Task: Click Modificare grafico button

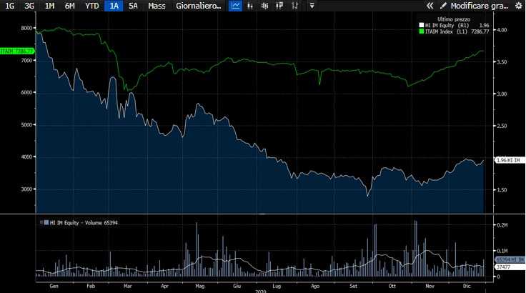Action: click(479, 6)
